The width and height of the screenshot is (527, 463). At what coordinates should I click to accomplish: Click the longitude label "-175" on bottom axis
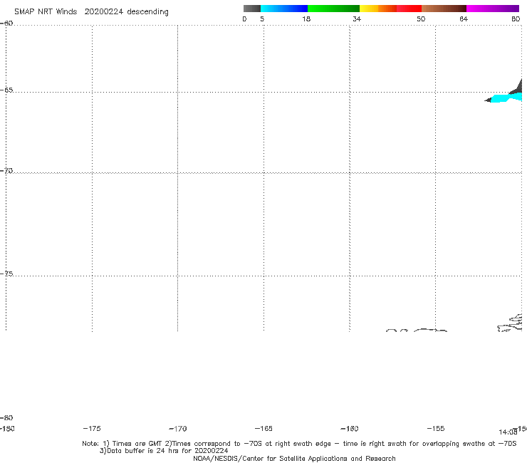click(x=92, y=428)
